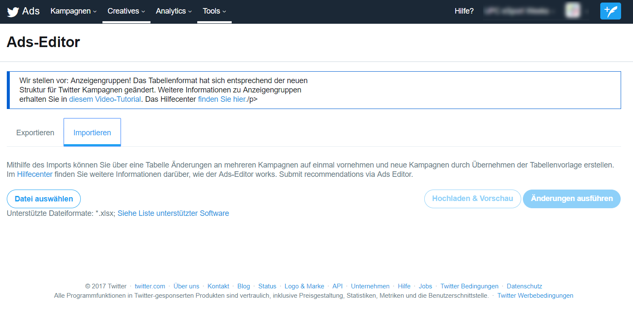633x310 pixels.
Task: Open the Twitter Bedingungen footer link
Action: point(469,286)
